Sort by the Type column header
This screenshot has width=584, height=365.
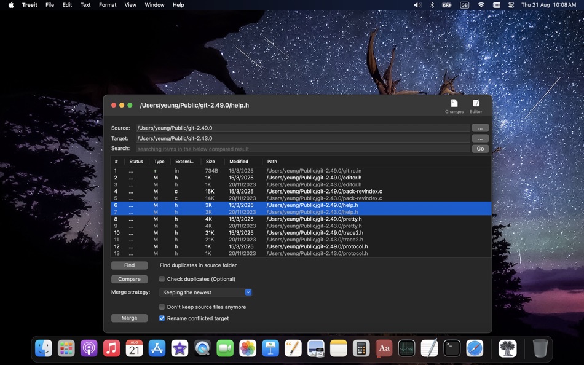[159, 161]
